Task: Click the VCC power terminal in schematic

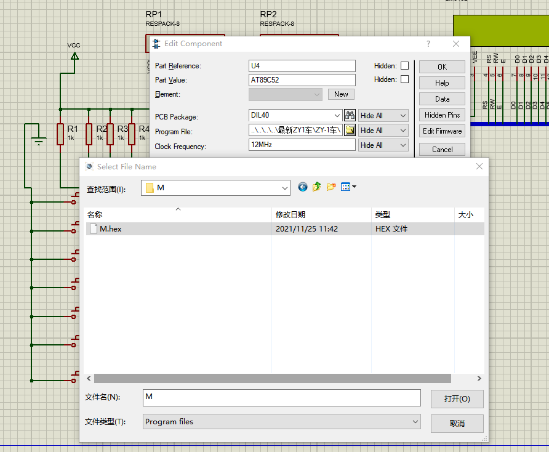Action: point(74,56)
